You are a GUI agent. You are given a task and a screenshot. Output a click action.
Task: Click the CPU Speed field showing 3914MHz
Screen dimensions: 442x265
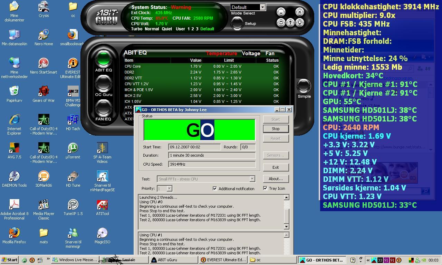tap(212, 164)
